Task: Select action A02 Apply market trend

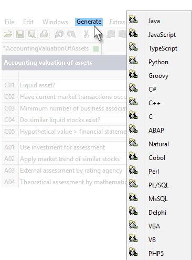Action: coord(64,159)
